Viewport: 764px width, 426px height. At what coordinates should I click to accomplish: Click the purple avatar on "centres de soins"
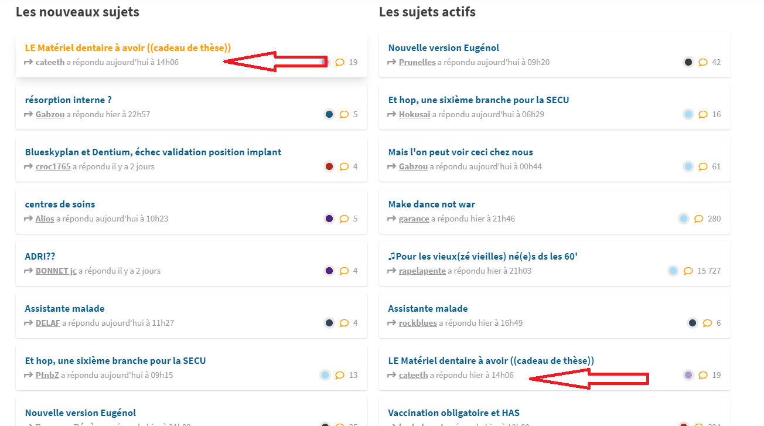tap(329, 219)
